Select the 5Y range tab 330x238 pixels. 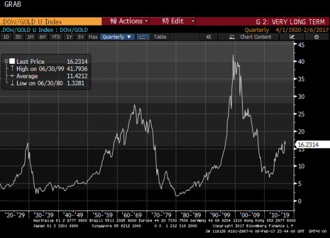(80, 37)
